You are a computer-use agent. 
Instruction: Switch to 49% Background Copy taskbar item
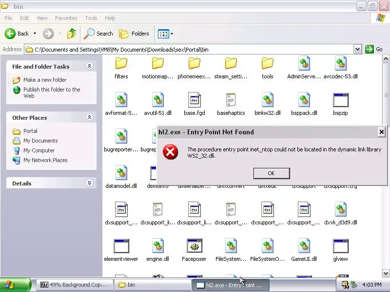coord(75,285)
